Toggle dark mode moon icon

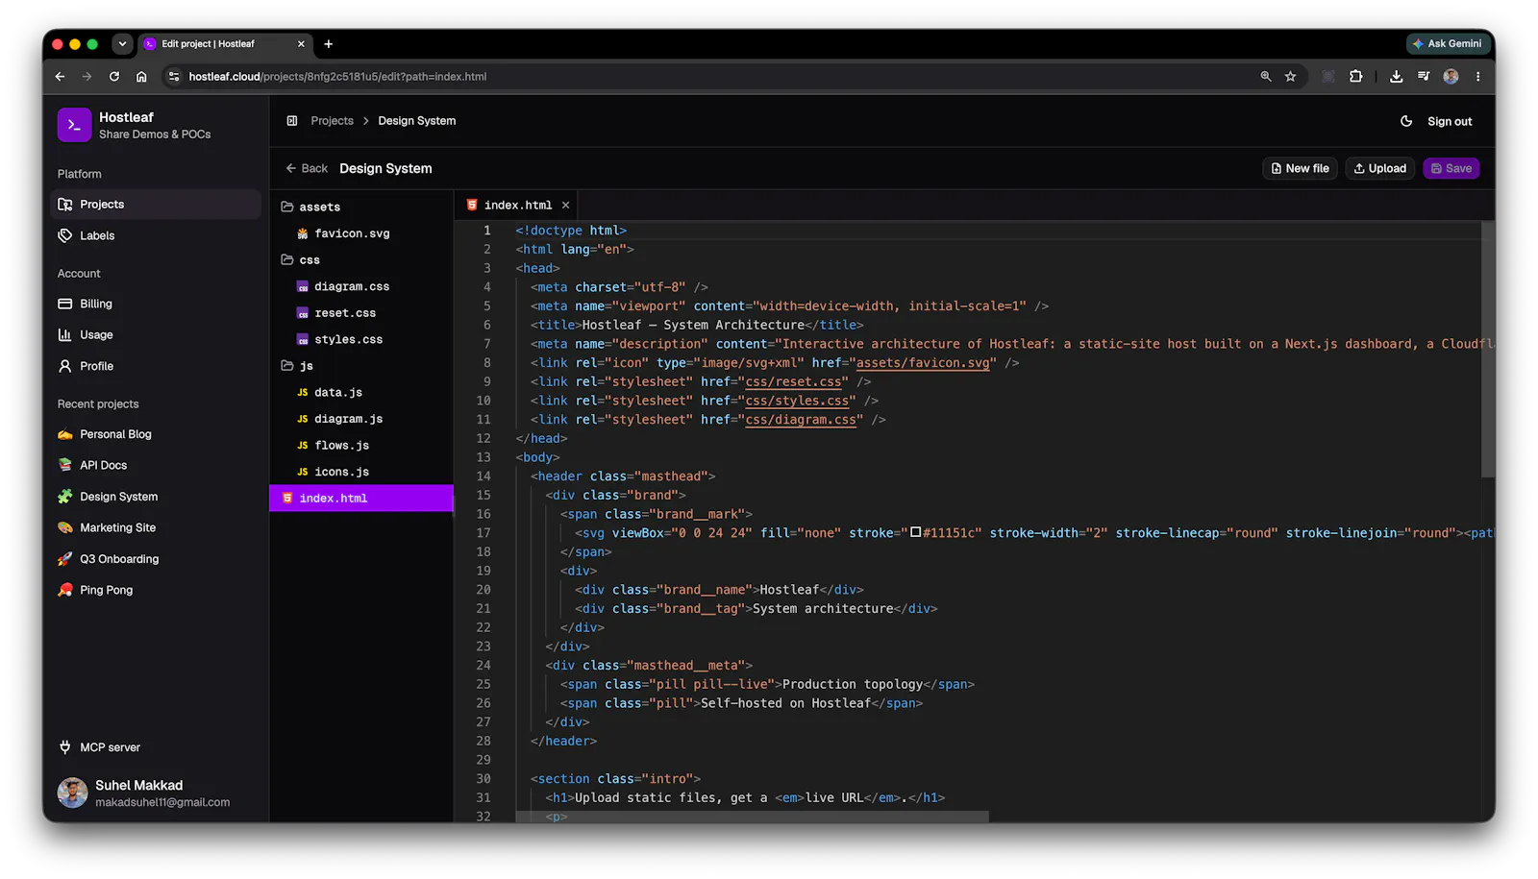point(1406,121)
